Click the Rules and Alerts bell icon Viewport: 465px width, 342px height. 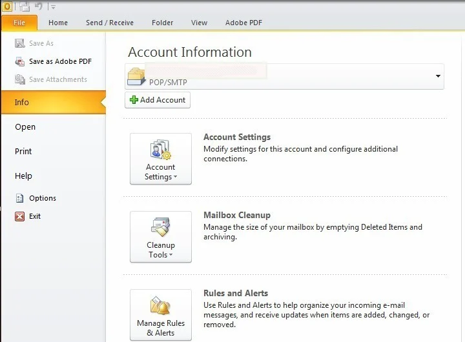[160, 305]
